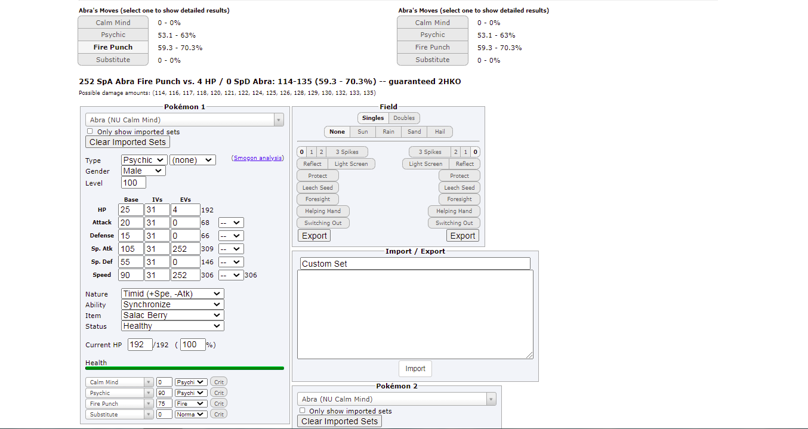Toggle Leech Seed on the right Field side
Viewport: 808px width, 429px height.
[x=459, y=187]
